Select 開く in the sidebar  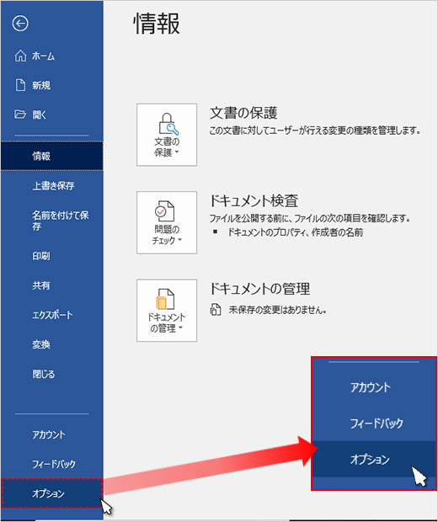click(x=51, y=115)
